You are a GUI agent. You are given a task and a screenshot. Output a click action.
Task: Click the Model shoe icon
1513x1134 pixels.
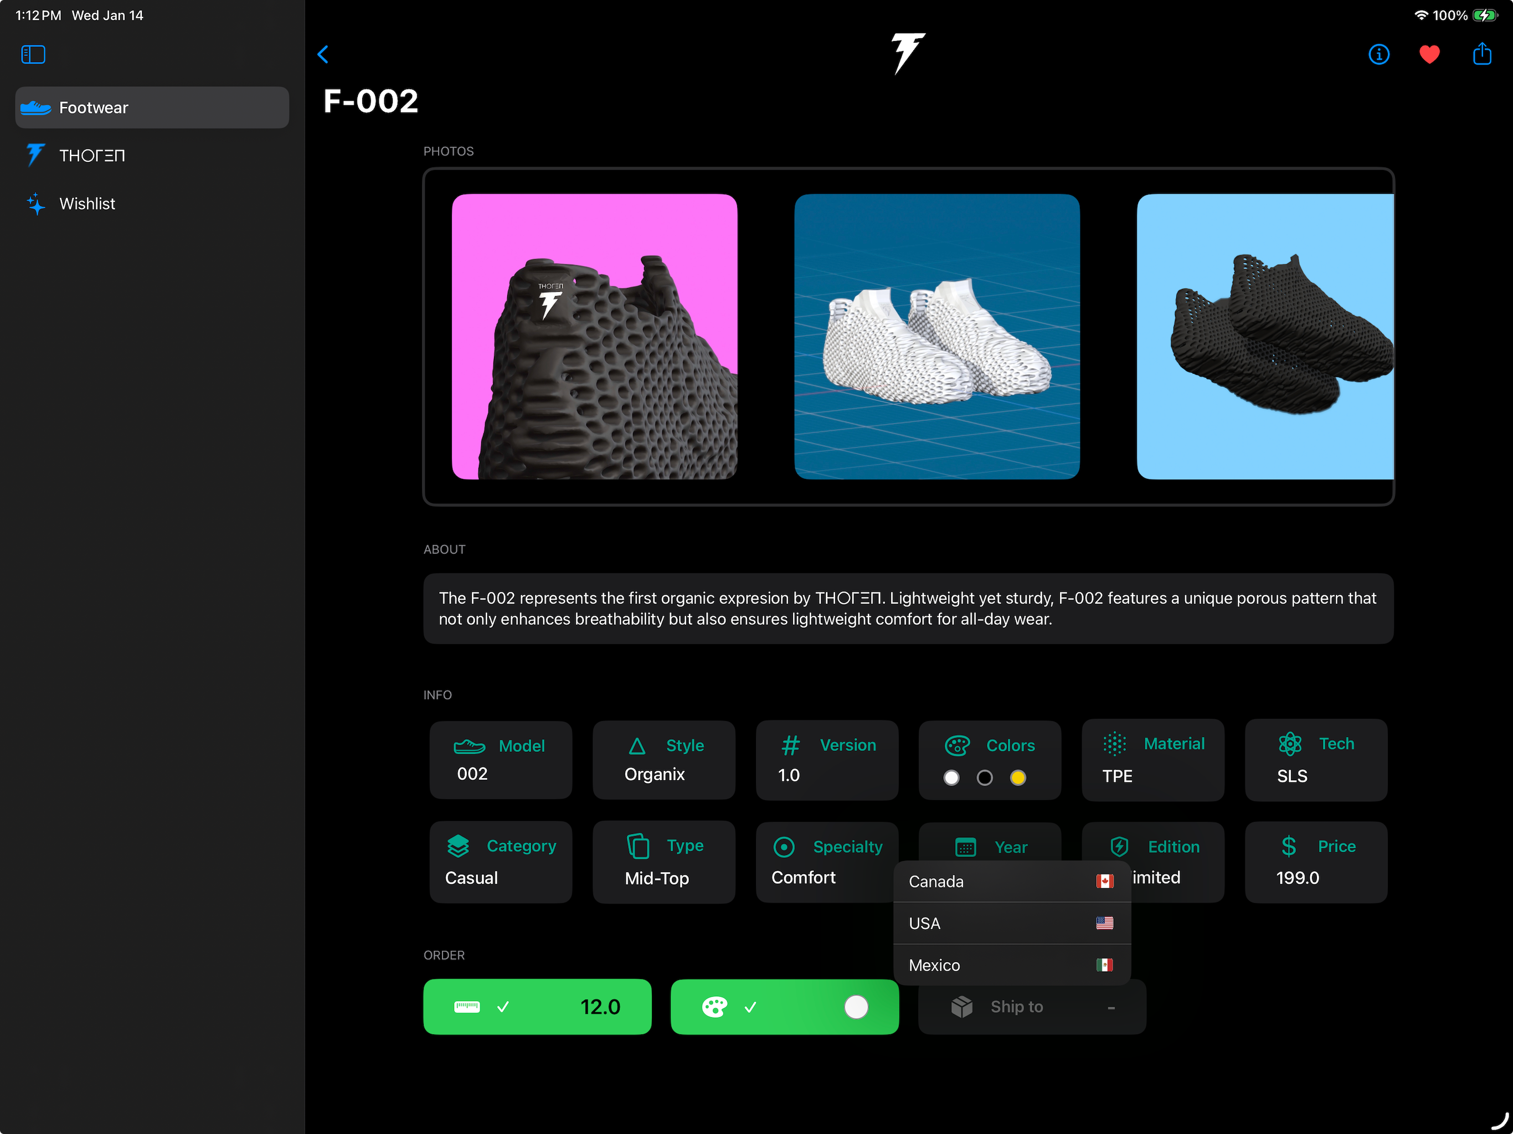point(469,746)
